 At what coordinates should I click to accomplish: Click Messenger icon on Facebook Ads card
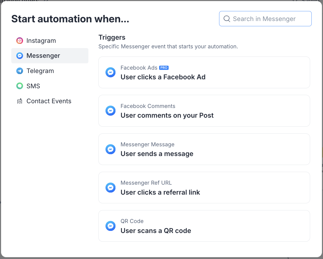(110, 72)
